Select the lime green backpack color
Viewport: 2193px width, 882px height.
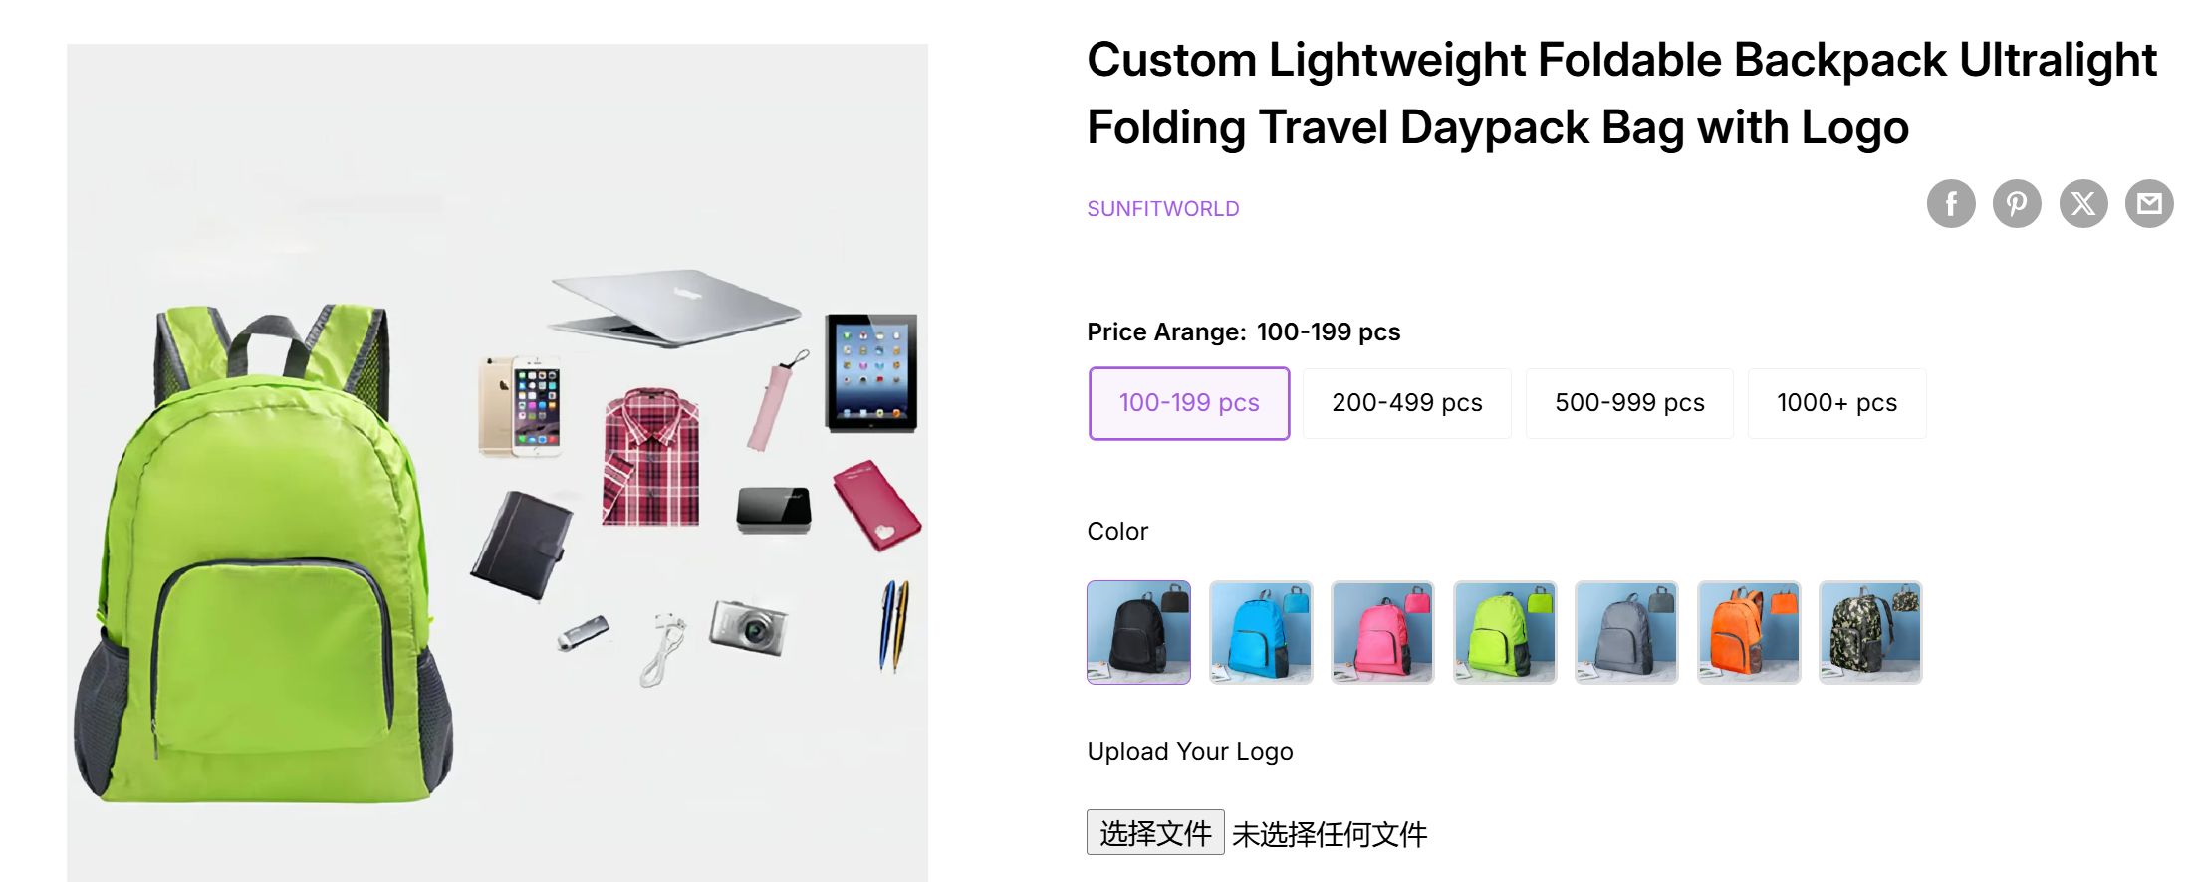coord(1505,632)
